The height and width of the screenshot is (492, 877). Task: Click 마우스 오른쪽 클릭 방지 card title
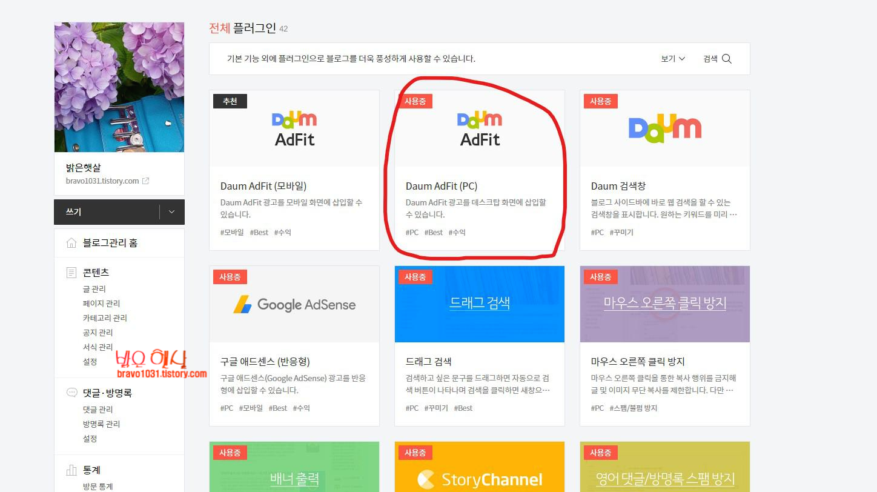pos(638,362)
